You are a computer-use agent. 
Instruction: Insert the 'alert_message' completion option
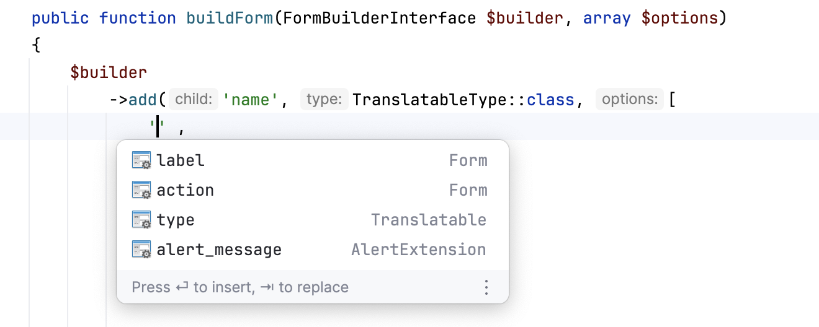click(219, 250)
